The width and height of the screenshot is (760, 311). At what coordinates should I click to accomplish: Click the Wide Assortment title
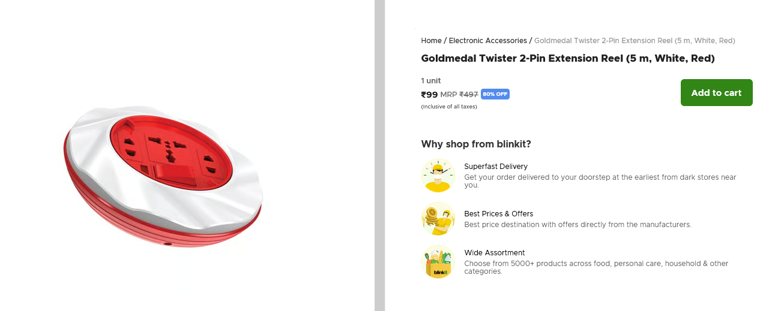pos(494,253)
